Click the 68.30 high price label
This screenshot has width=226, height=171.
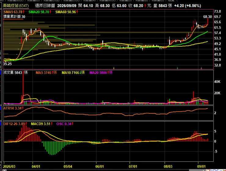pos(208,17)
